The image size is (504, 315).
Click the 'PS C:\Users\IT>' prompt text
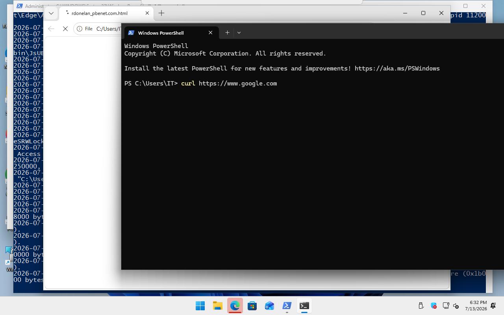point(151,83)
